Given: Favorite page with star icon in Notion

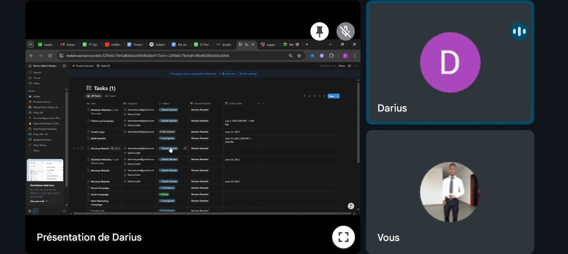Looking at the screenshot, I should point(349,66).
